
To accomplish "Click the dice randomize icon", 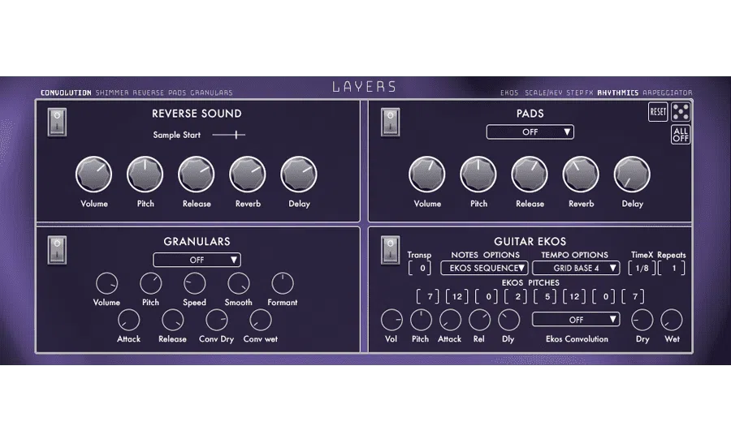I will coord(681,112).
